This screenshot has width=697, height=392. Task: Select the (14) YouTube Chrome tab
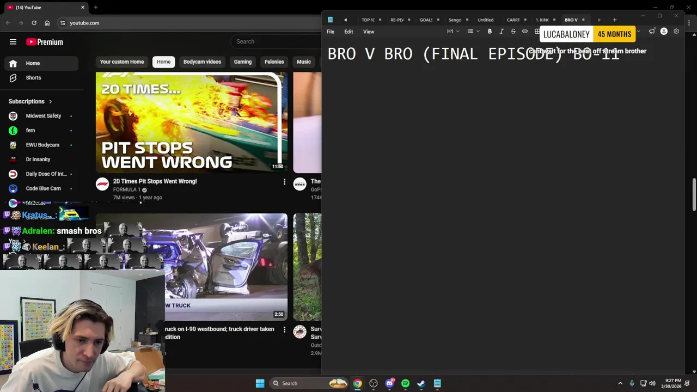point(46,8)
